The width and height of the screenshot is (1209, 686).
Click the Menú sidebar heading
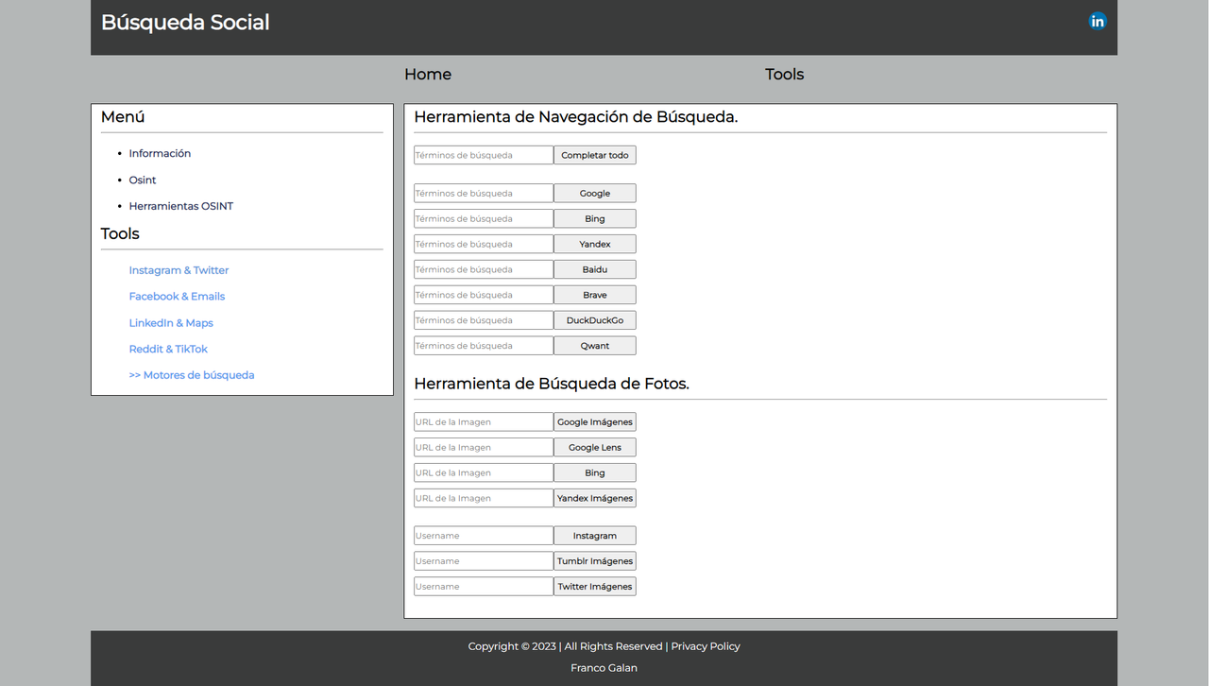coord(123,117)
